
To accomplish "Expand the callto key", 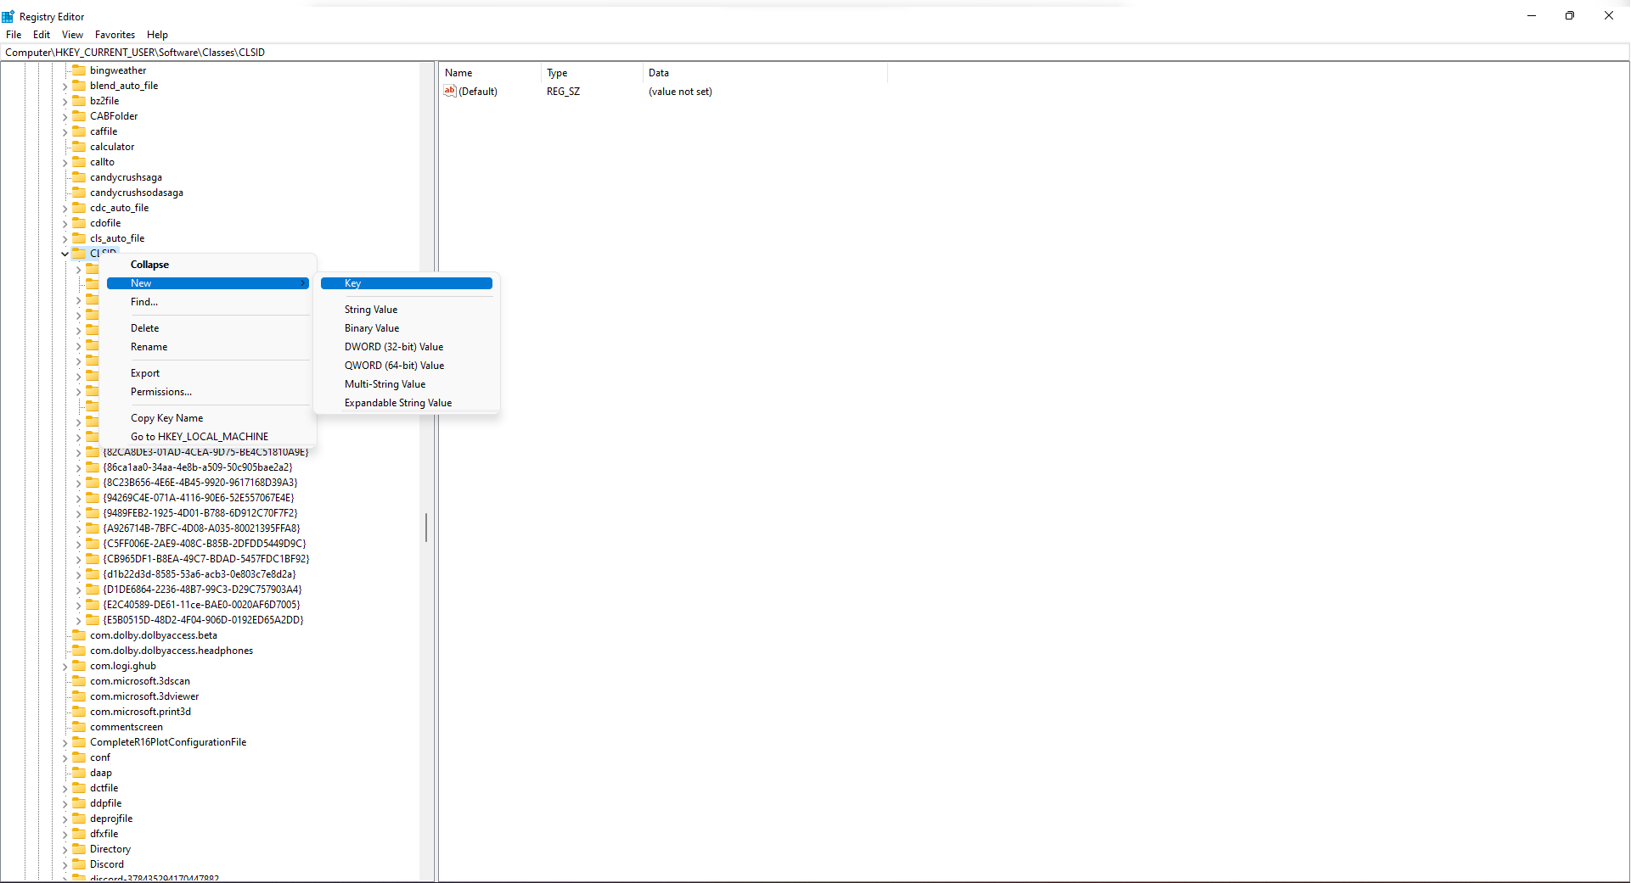I will click(x=65, y=162).
